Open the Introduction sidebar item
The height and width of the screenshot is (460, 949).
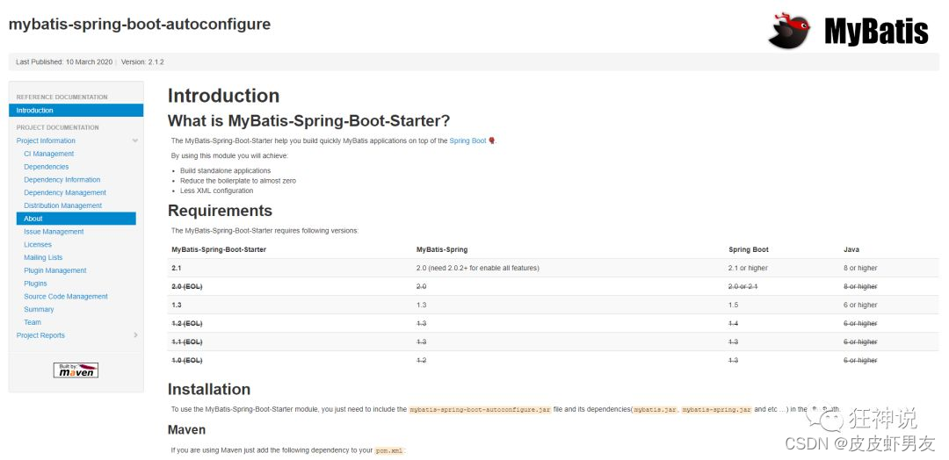click(35, 111)
